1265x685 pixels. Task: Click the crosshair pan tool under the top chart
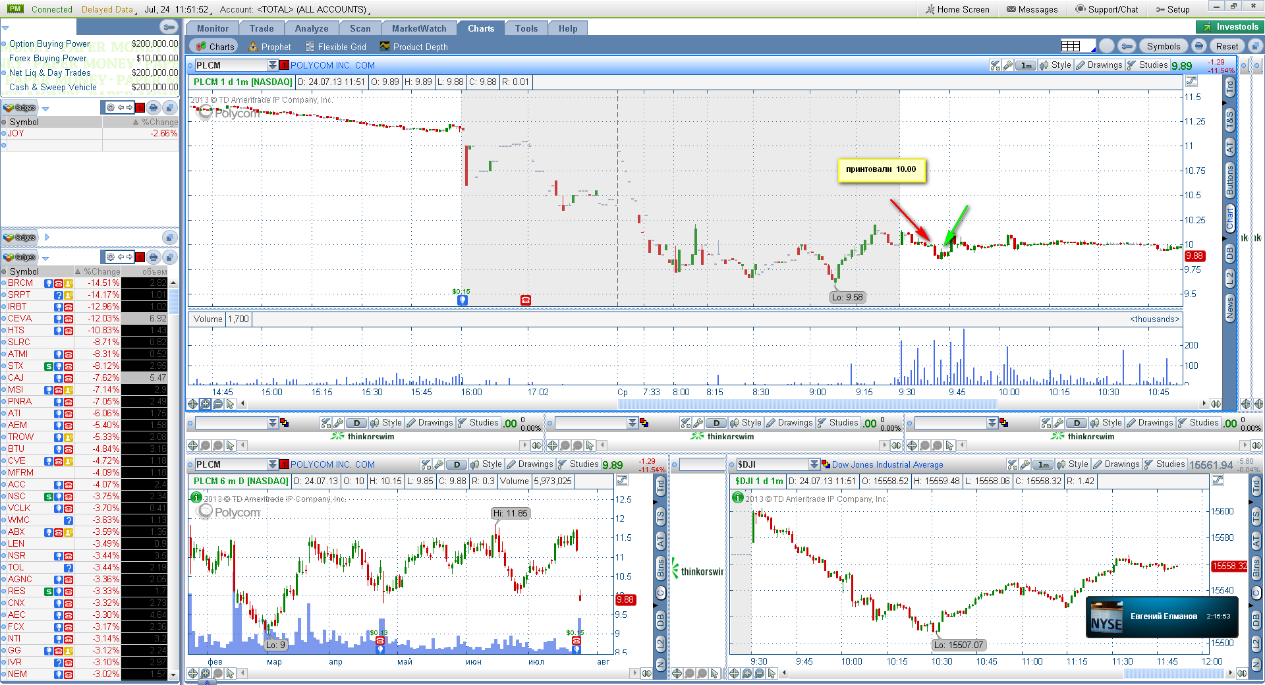192,404
